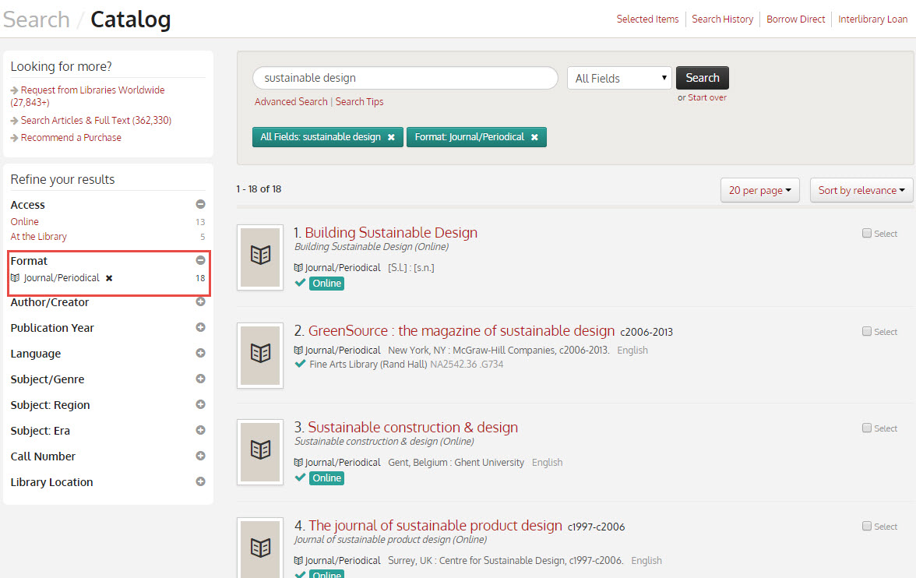Click arrow icon beside Recommend a Purchase
The height and width of the screenshot is (578, 916).
[15, 138]
